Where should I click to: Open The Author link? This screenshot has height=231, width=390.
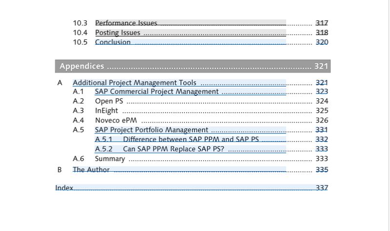(179, 169)
